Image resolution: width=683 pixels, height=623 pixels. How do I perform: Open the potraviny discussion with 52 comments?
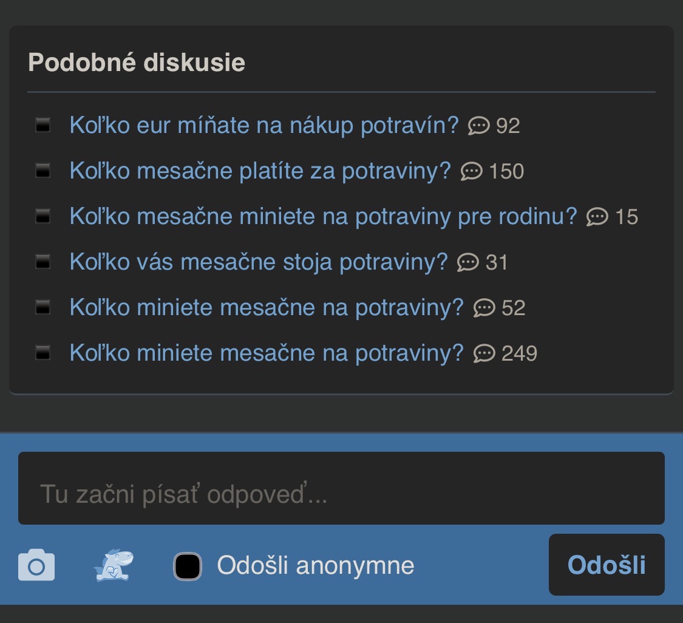point(267,308)
